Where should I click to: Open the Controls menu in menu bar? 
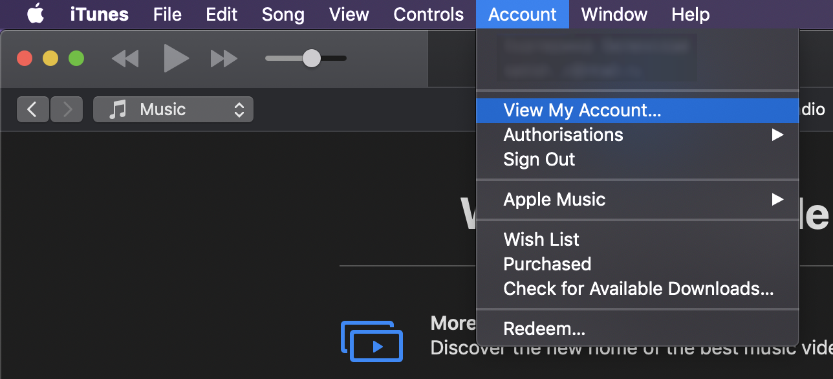tap(428, 14)
